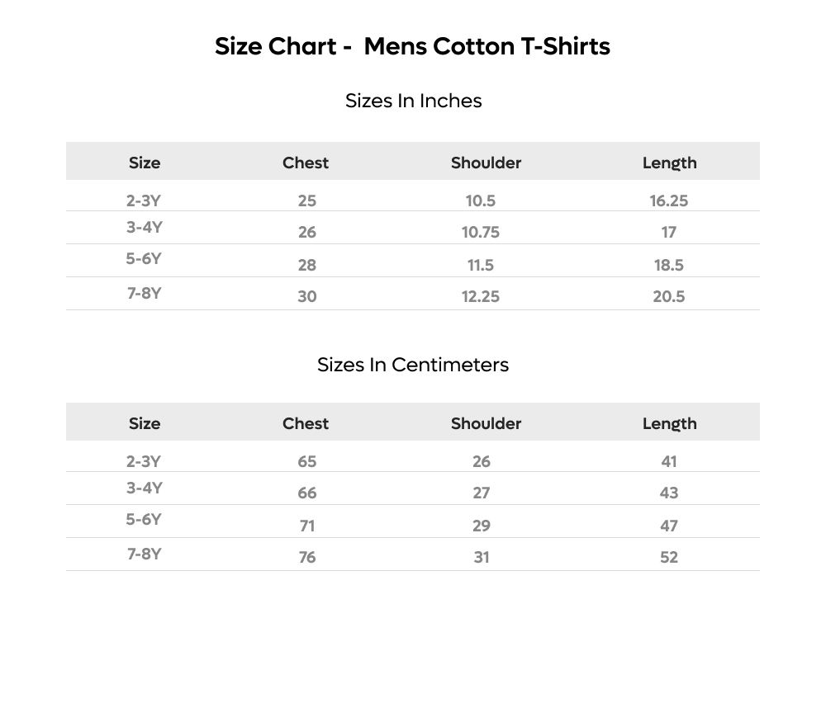Select the Sizes In Centimeters heading

[x=413, y=365]
